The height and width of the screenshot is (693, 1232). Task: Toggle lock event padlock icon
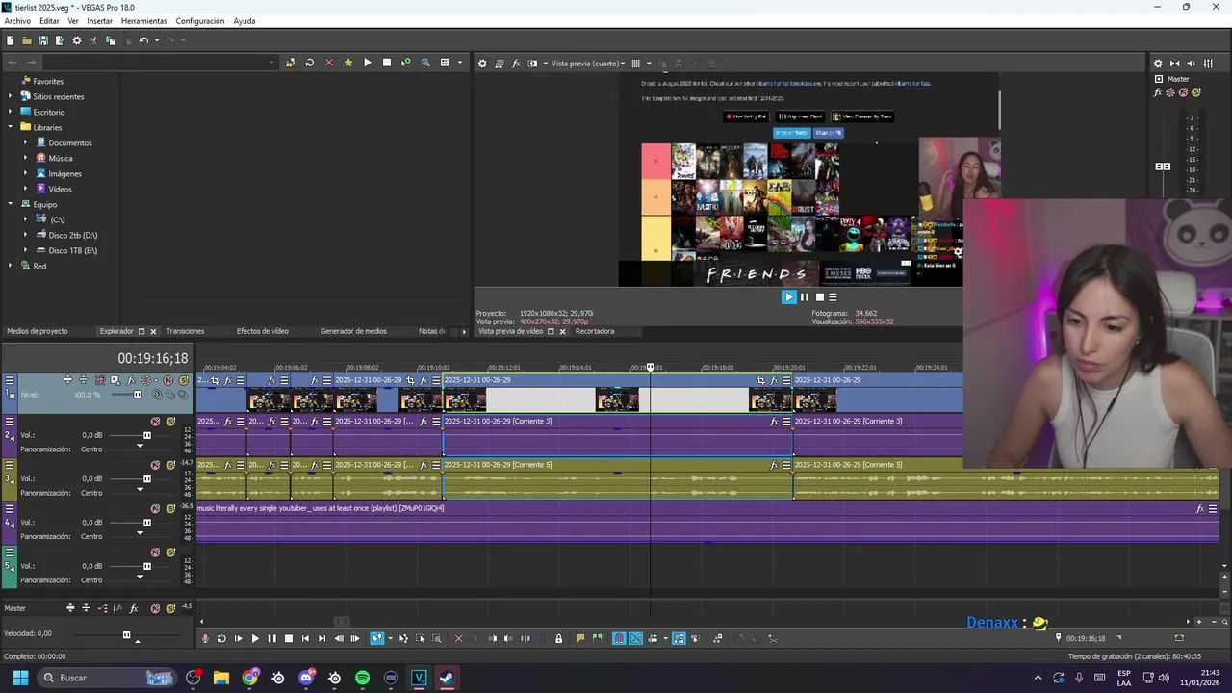coord(558,638)
